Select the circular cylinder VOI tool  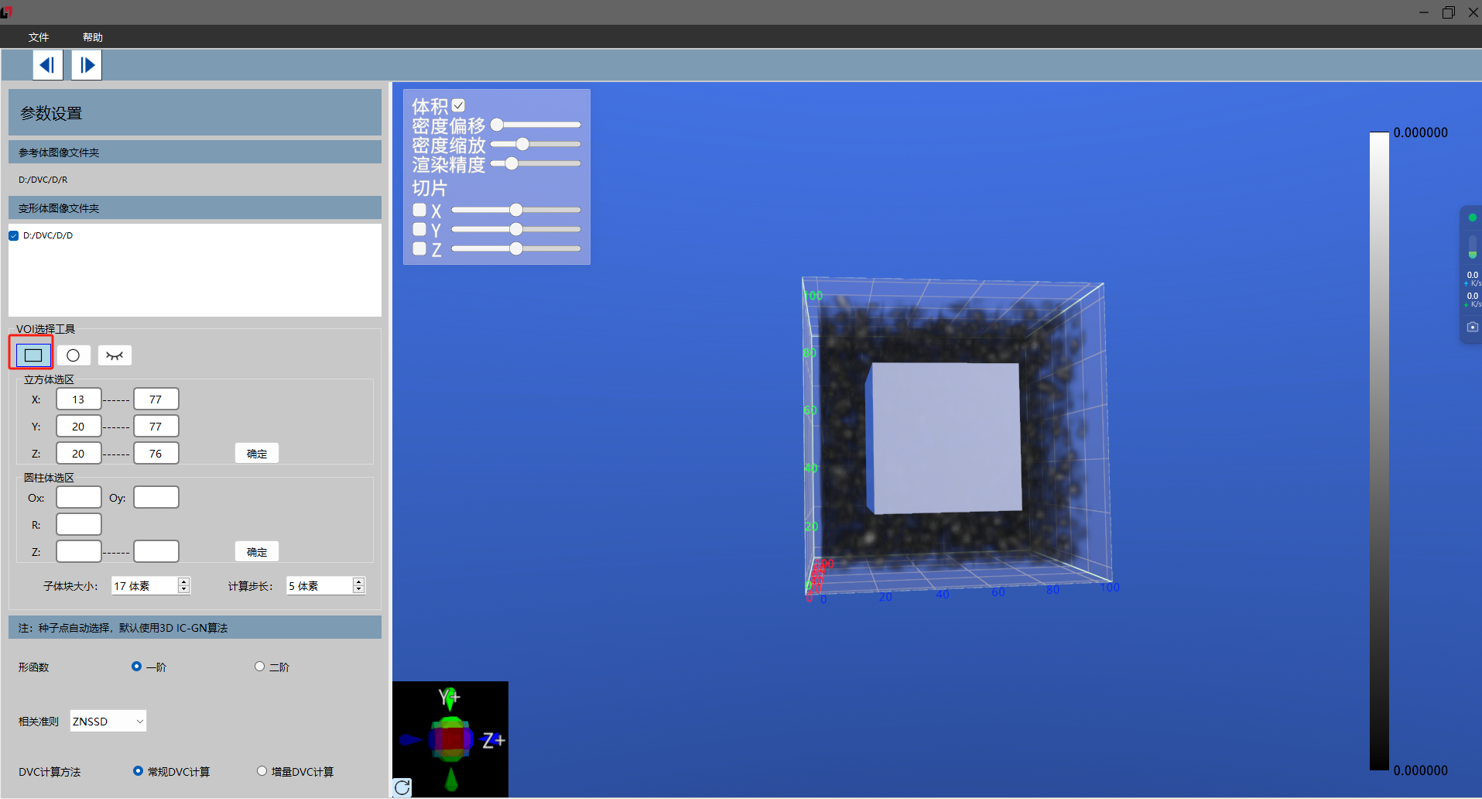click(x=74, y=355)
